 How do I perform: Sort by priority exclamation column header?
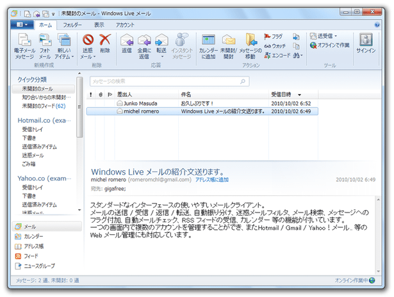coord(91,95)
